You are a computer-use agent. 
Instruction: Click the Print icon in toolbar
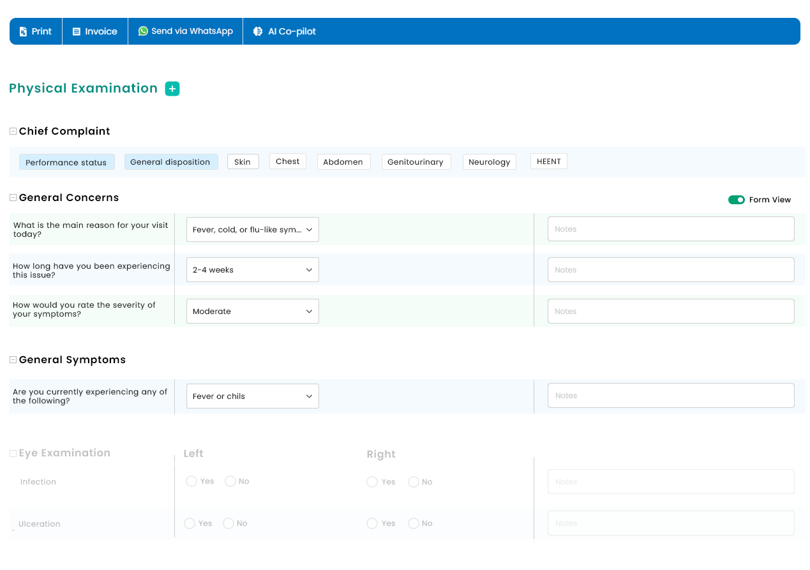[24, 31]
